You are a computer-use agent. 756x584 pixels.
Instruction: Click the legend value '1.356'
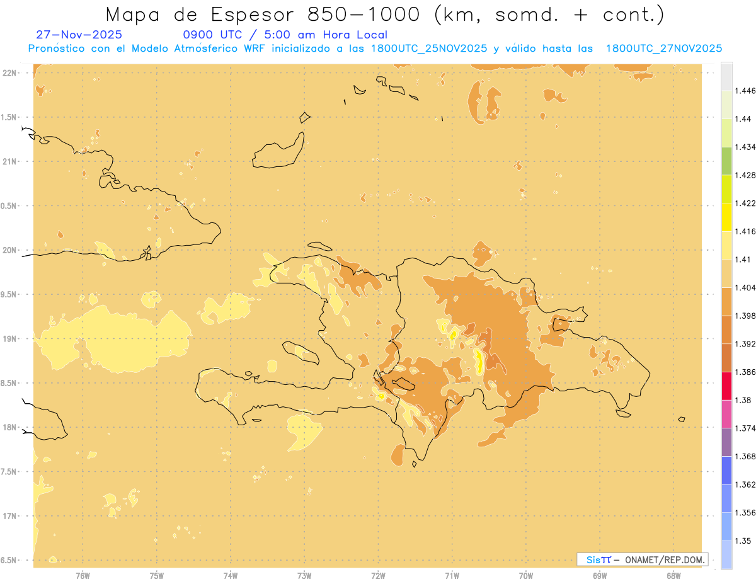tap(745, 513)
